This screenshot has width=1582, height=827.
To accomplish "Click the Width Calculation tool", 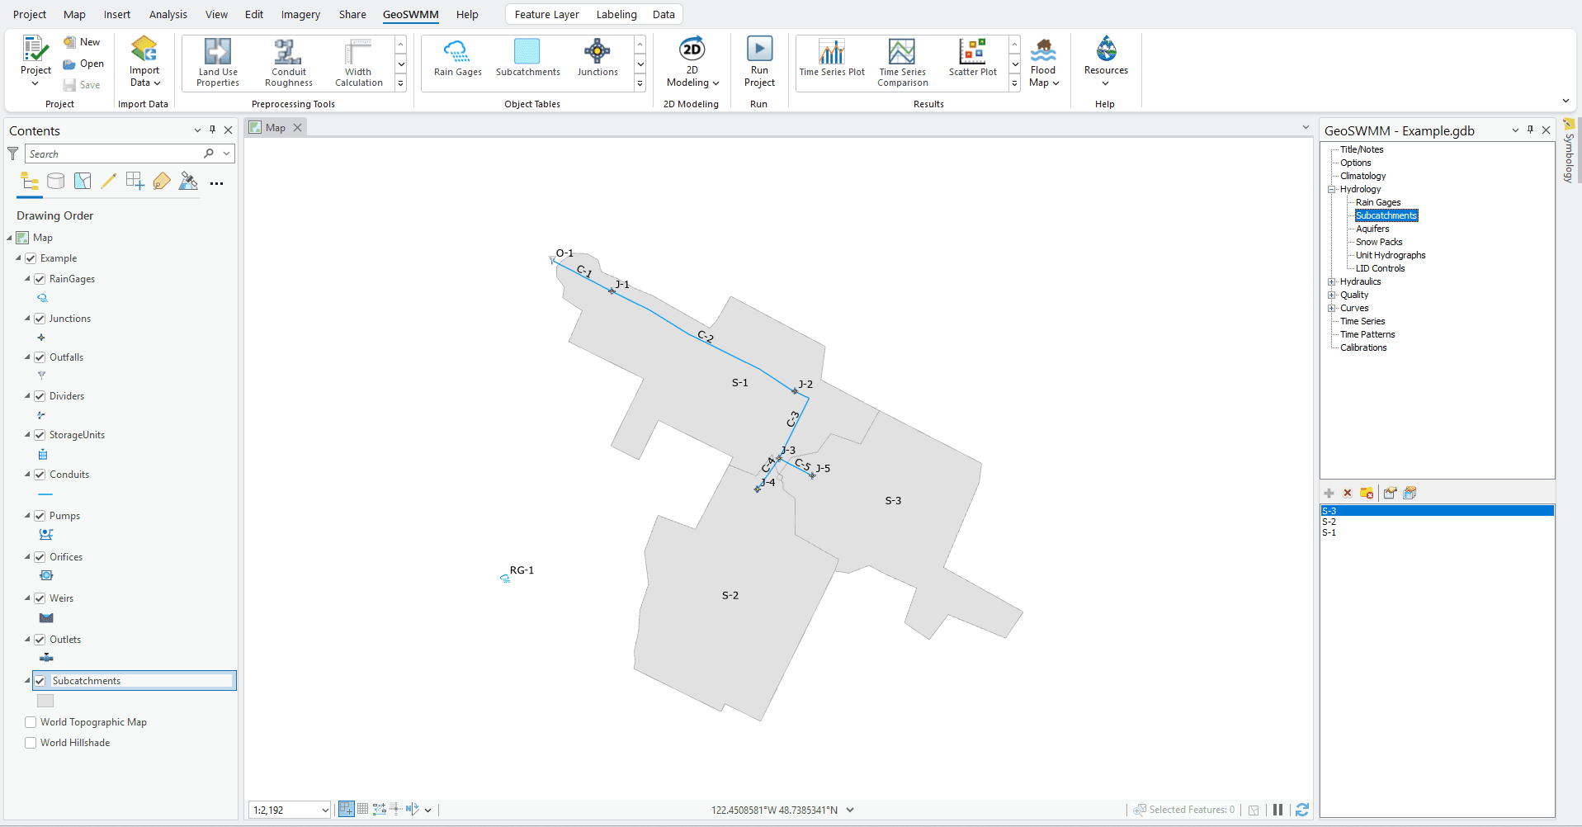I will coord(357,62).
